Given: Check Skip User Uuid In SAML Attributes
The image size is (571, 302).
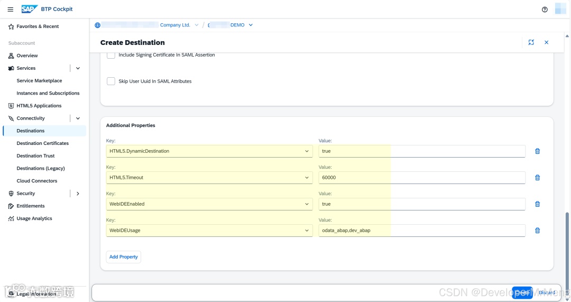Looking at the screenshot, I should pyautogui.click(x=111, y=81).
